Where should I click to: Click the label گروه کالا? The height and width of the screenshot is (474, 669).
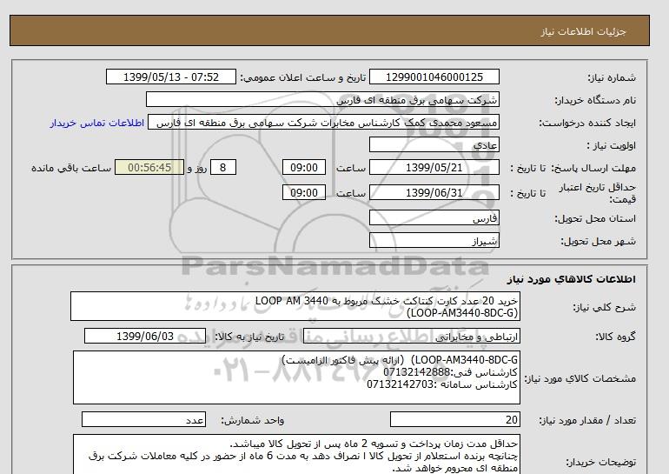pyautogui.click(x=616, y=337)
